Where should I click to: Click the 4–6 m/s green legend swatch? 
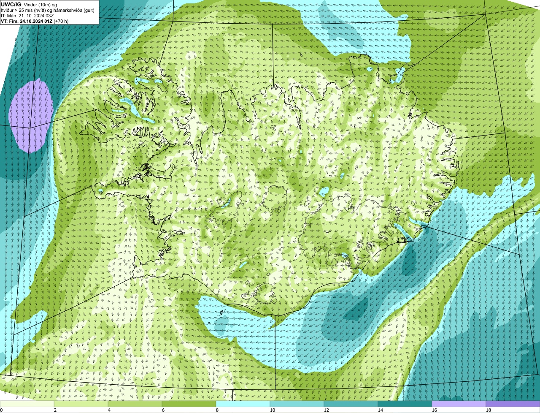tap(135, 404)
